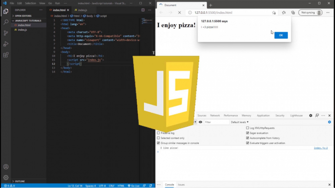This screenshot has height=188, width=335.
Task: Close the bottom drawer in DevTools
Action: tap(329, 185)
